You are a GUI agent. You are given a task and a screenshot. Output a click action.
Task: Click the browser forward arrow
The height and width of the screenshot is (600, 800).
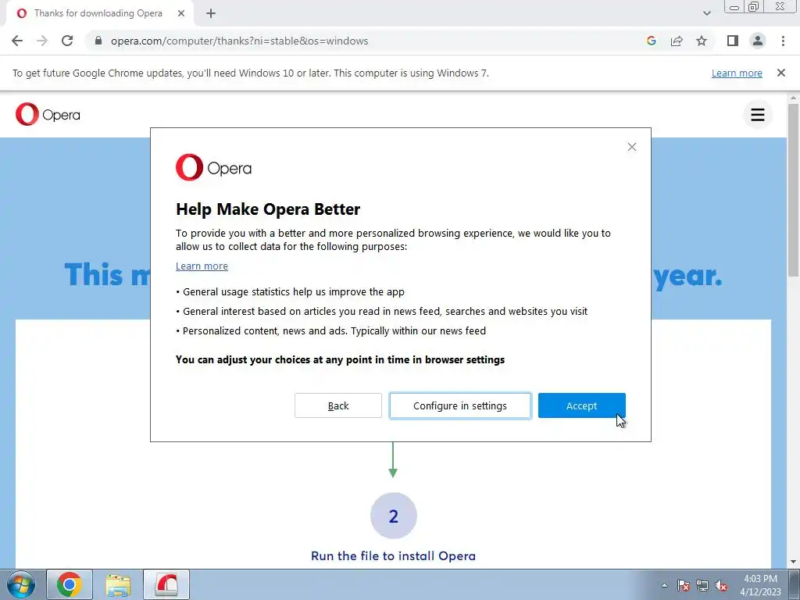click(x=42, y=41)
